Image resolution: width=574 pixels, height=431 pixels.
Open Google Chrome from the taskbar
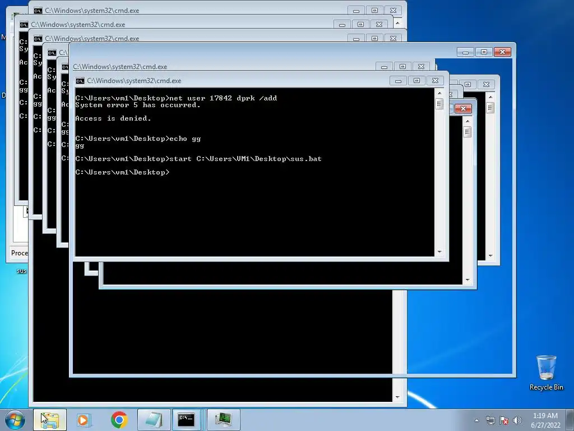tap(119, 420)
